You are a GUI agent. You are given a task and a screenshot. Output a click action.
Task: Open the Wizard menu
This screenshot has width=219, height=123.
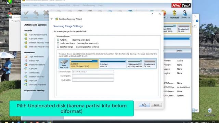coord(76,5)
